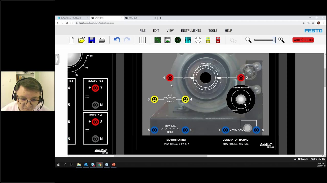
Task: Bookmark page with star icon
Action: click(313, 23)
